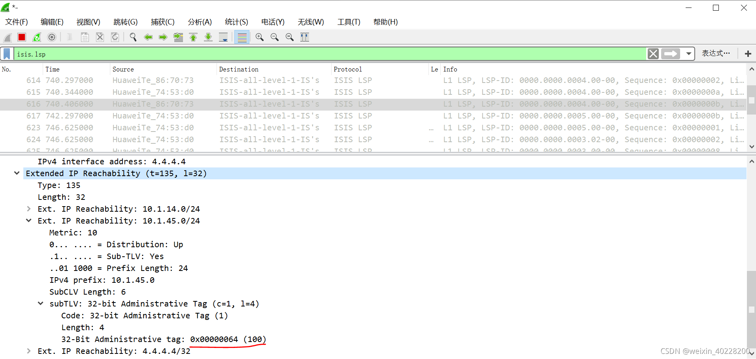Clear the isis.lsp display filter
Viewport: 756px width, 359px height.
coord(653,54)
